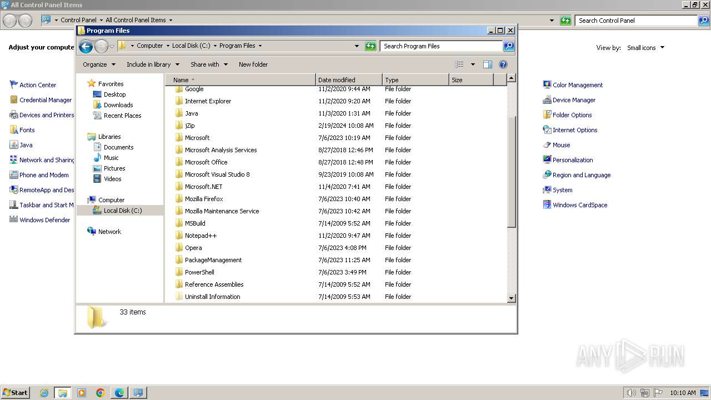711x400 pixels.
Task: Open Google Chrome from taskbar
Action: 101,393
